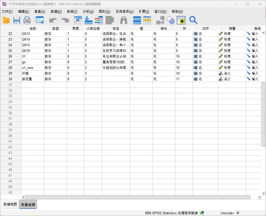Click the 标签 cell of 新变量
This screenshot has height=216, width=266.
coord(115,79)
